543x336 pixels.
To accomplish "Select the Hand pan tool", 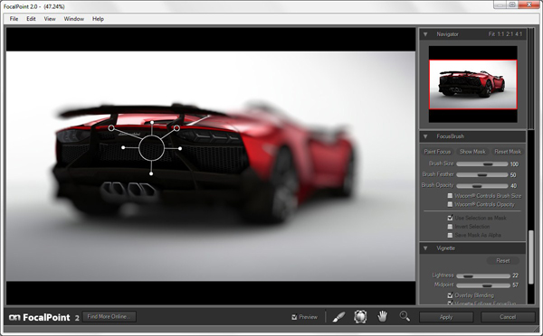I will click(x=382, y=316).
